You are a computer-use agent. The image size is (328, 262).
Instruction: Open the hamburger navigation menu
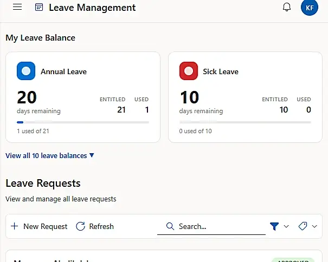coord(17,7)
